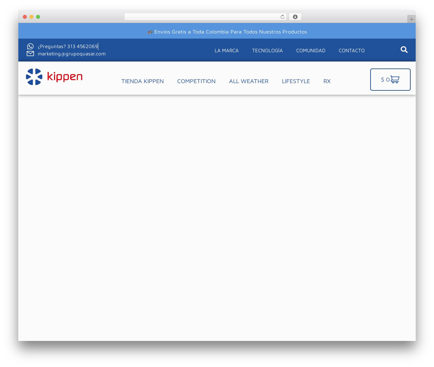
Task: Open the $ 0 cart button
Action: point(390,80)
